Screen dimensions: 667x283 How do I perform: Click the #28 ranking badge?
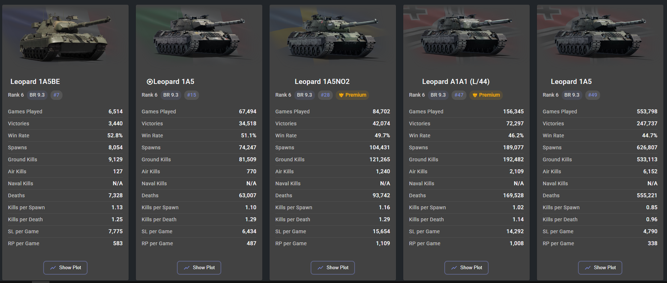325,95
